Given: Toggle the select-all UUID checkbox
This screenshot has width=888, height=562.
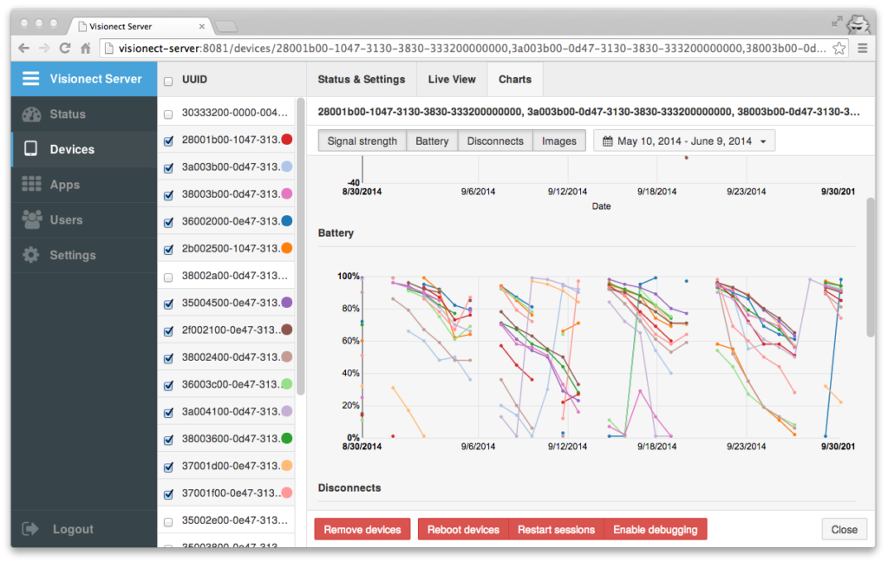Looking at the screenshot, I should click(x=168, y=82).
